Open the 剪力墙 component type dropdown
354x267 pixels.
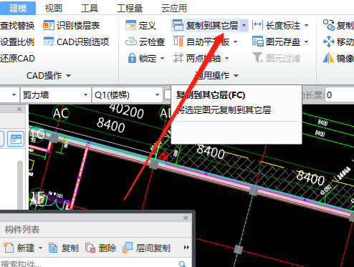54,95
